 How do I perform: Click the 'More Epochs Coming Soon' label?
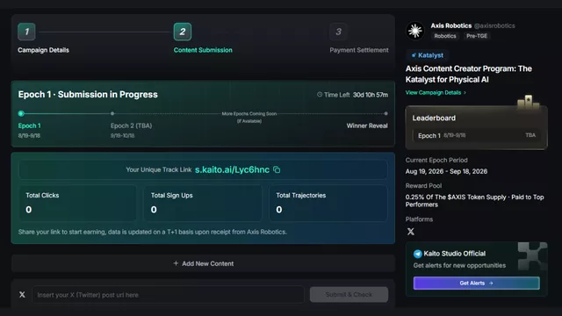click(249, 113)
